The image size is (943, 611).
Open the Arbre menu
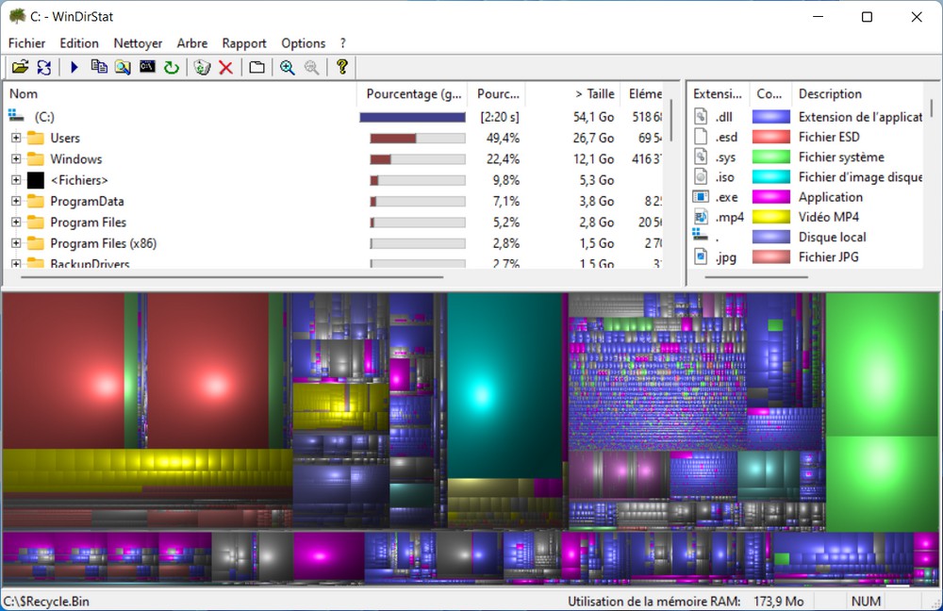point(191,43)
